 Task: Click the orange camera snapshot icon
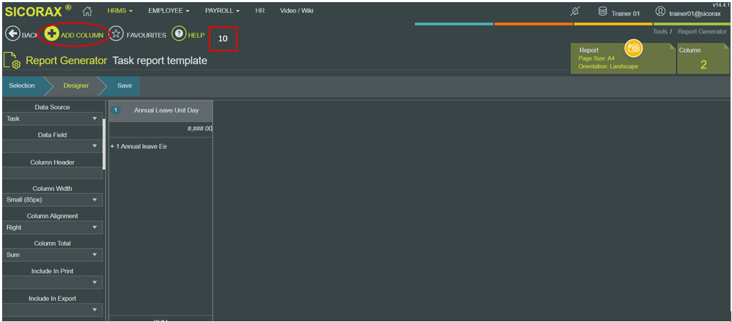[x=634, y=48]
